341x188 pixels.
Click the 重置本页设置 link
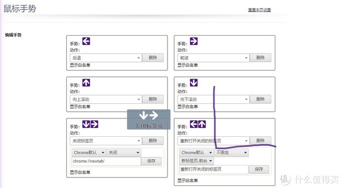click(259, 10)
